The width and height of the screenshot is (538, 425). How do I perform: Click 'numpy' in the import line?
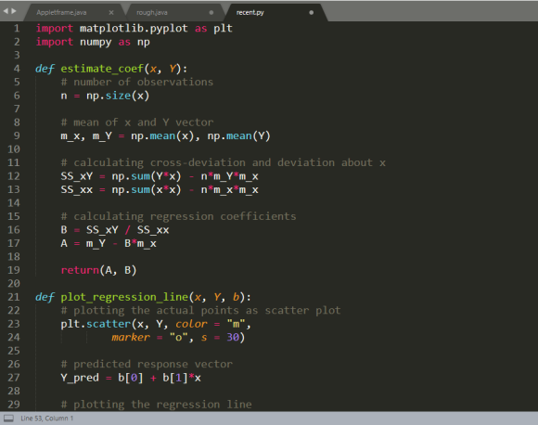[x=96, y=42]
